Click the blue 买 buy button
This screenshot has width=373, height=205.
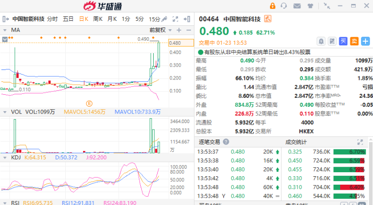tap(343, 41)
